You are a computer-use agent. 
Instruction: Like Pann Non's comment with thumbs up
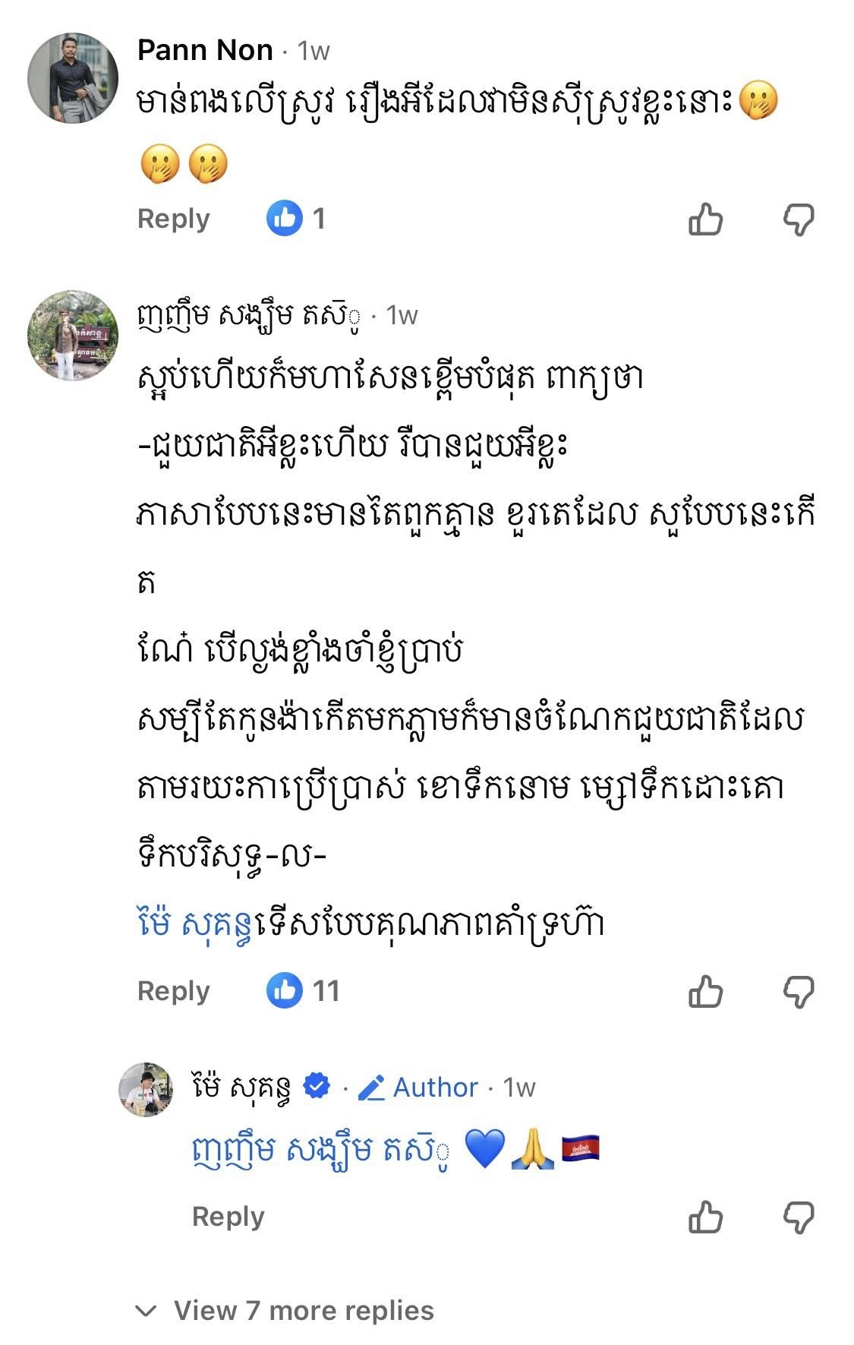click(705, 220)
